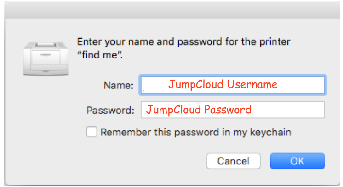Focus the Name input field
Image resolution: width=343 pixels, height=187 pixels.
point(233,85)
